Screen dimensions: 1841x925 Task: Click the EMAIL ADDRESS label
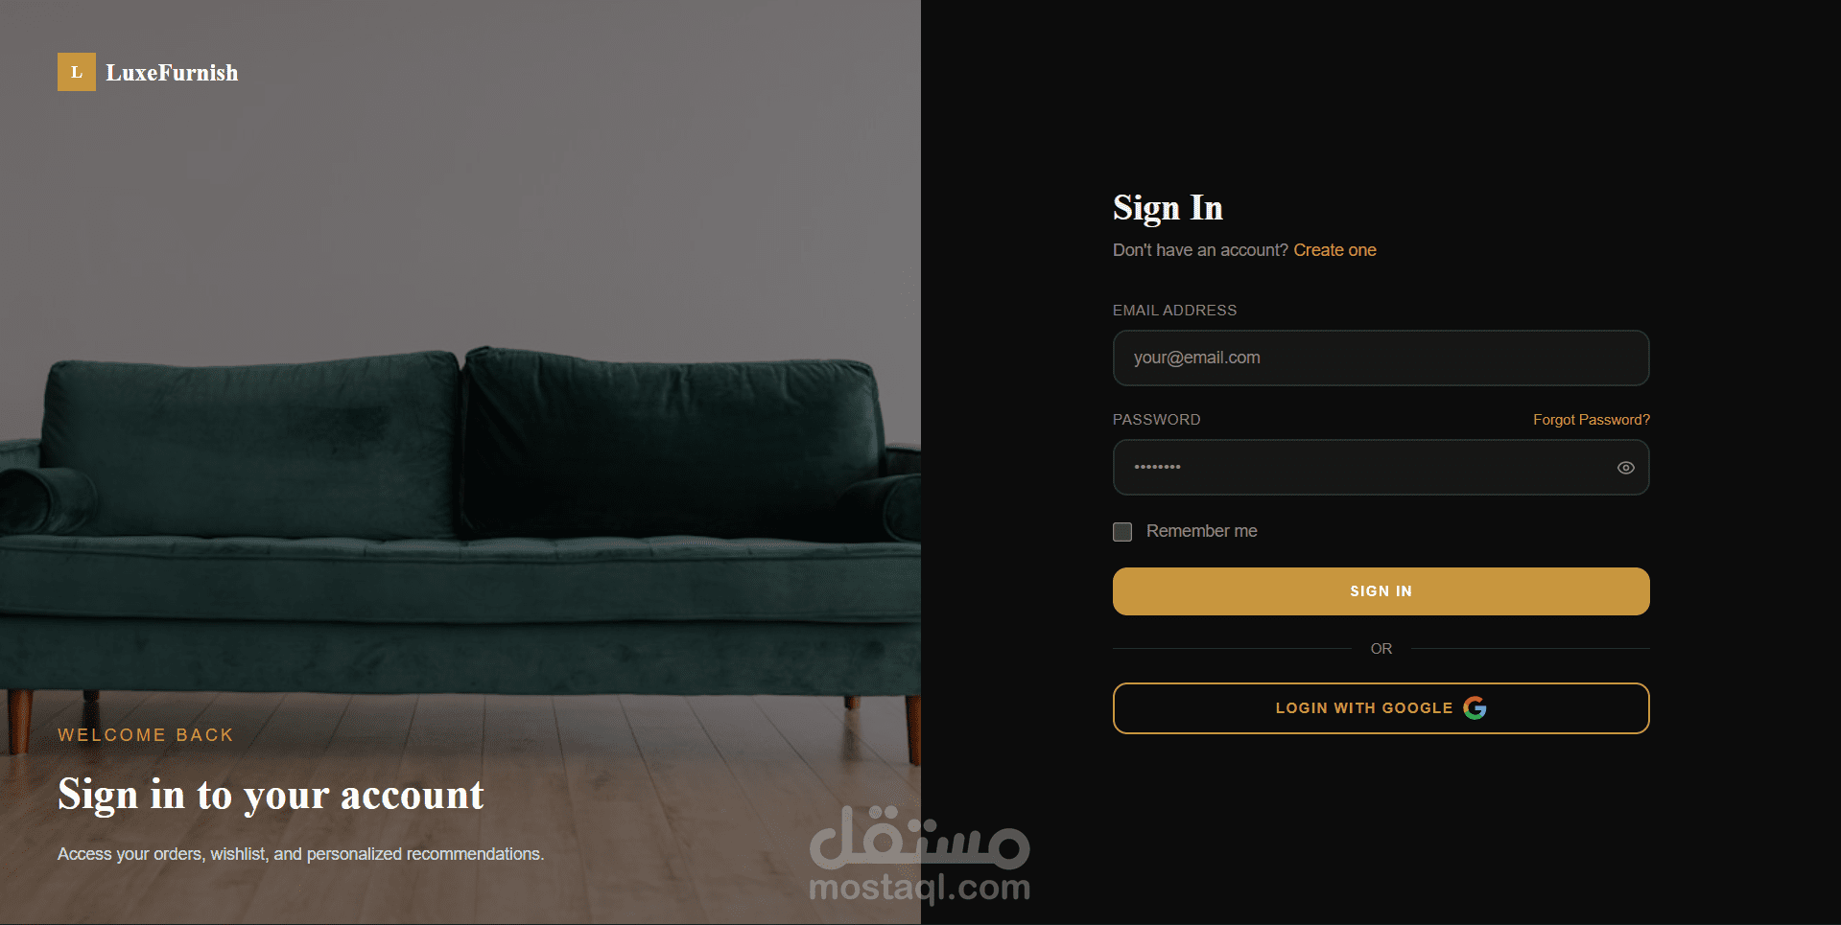pos(1174,311)
